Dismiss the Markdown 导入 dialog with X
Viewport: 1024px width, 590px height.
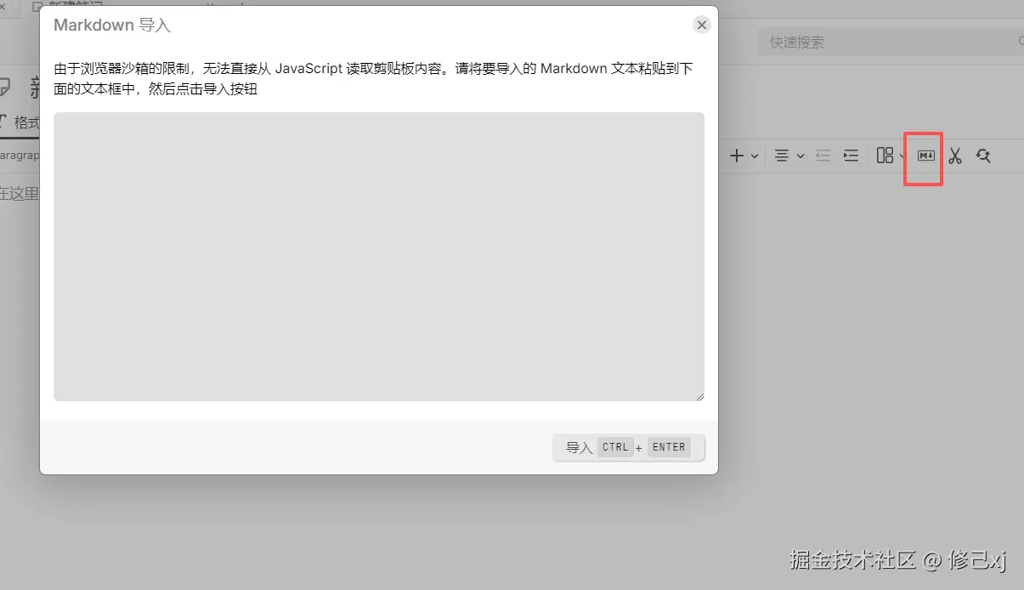pyautogui.click(x=701, y=25)
